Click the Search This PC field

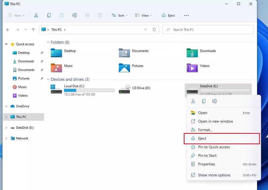pyautogui.click(x=208, y=30)
